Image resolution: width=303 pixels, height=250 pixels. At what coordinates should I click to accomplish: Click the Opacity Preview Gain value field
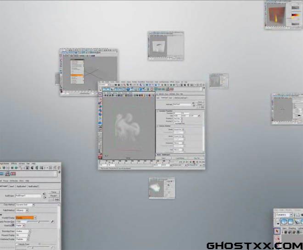[x=21, y=222]
